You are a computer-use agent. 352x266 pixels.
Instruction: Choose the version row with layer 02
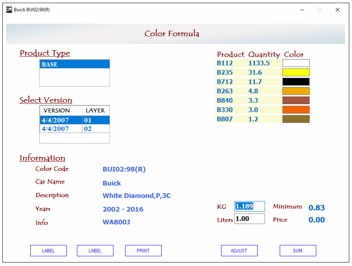[x=74, y=129]
